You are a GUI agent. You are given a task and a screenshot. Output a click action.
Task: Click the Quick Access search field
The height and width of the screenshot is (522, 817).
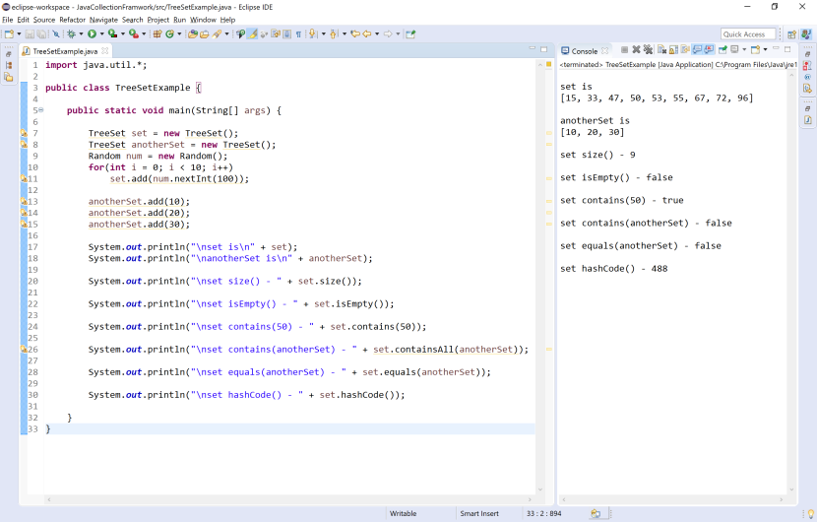[748, 34]
